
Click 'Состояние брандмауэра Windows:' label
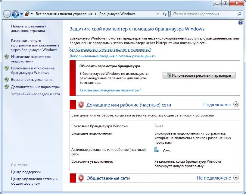(100, 126)
